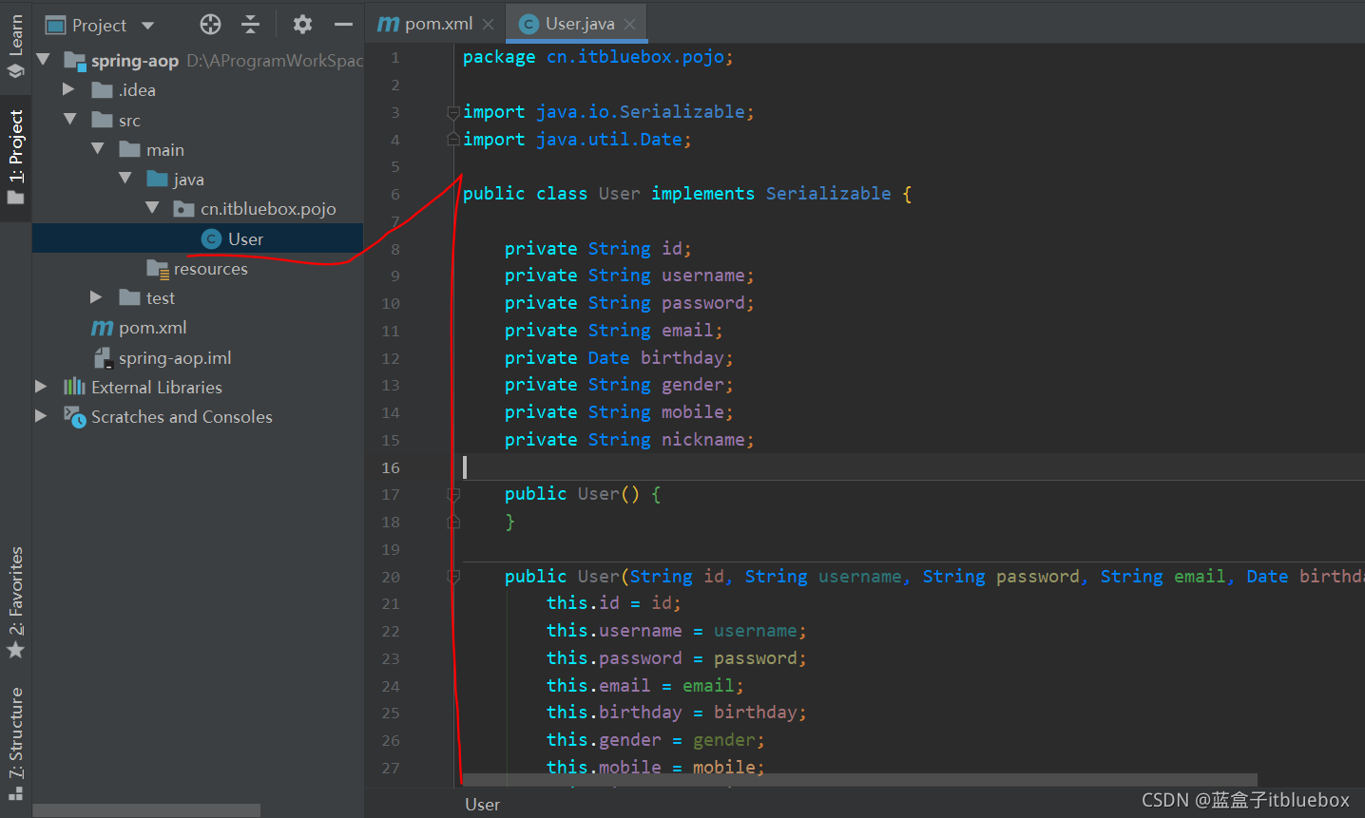Click 'Serializable' in class declaration
Viewport: 1365px width, 818px height.
coord(828,193)
